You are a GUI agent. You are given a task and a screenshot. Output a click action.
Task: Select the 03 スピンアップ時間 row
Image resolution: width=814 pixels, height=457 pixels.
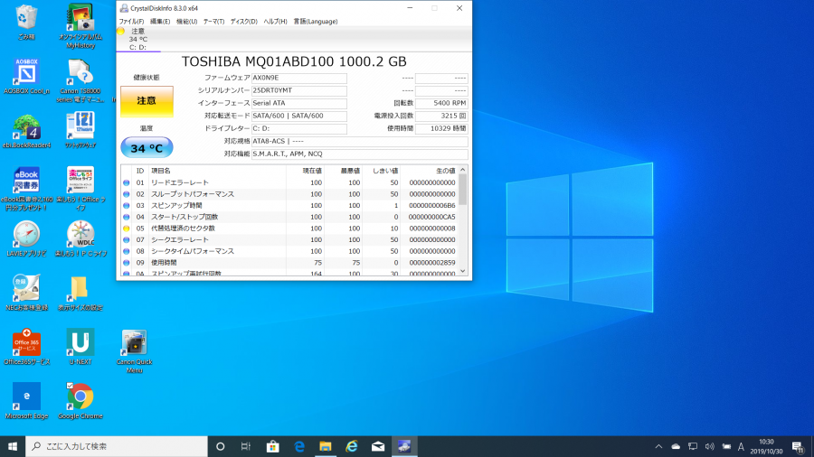click(x=289, y=205)
